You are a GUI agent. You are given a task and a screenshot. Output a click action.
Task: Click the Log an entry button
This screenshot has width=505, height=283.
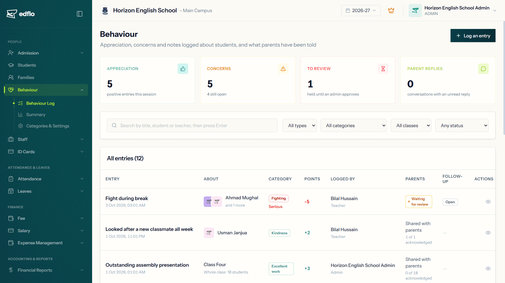[x=473, y=36]
